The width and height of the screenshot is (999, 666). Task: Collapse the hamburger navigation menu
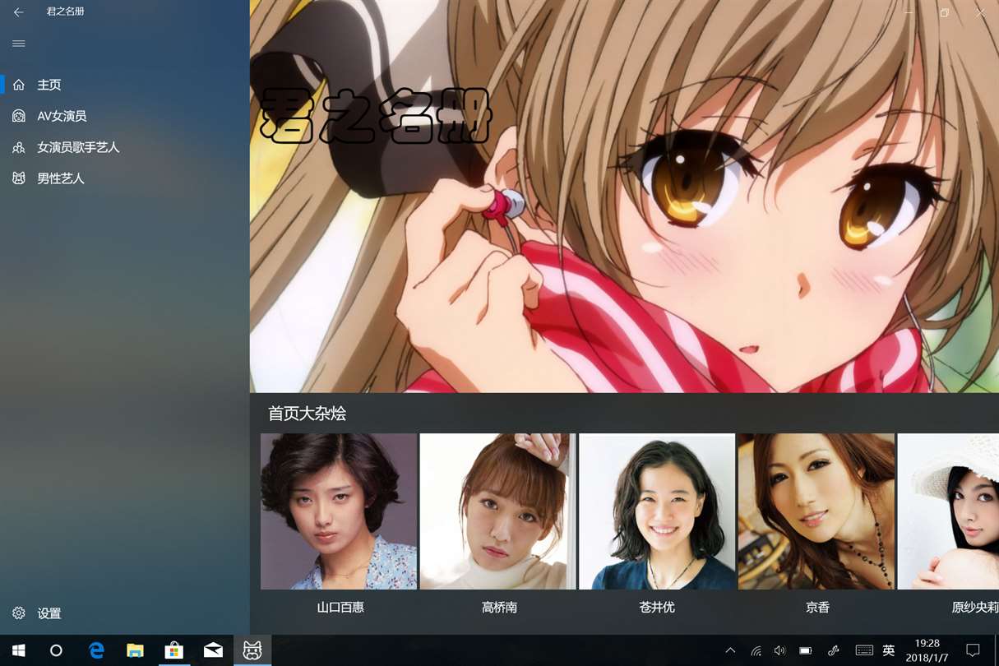coord(18,44)
